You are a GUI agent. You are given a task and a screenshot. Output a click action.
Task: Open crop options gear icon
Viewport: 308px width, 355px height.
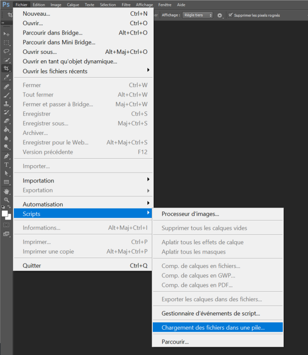click(x=220, y=15)
